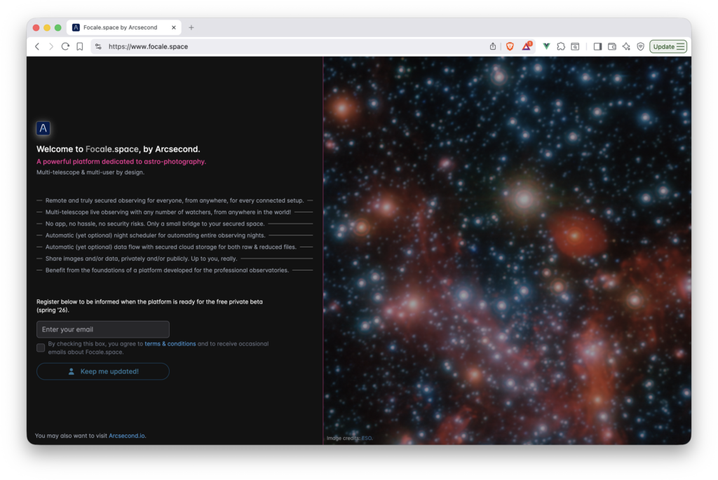Open Brave Rewards triangle icon
This screenshot has width=718, height=480.
coord(526,46)
